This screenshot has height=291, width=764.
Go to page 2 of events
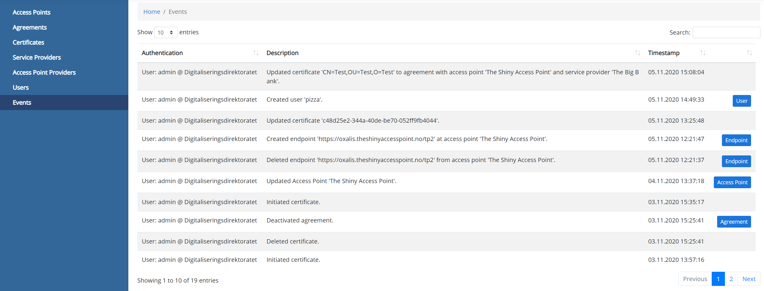pos(731,279)
